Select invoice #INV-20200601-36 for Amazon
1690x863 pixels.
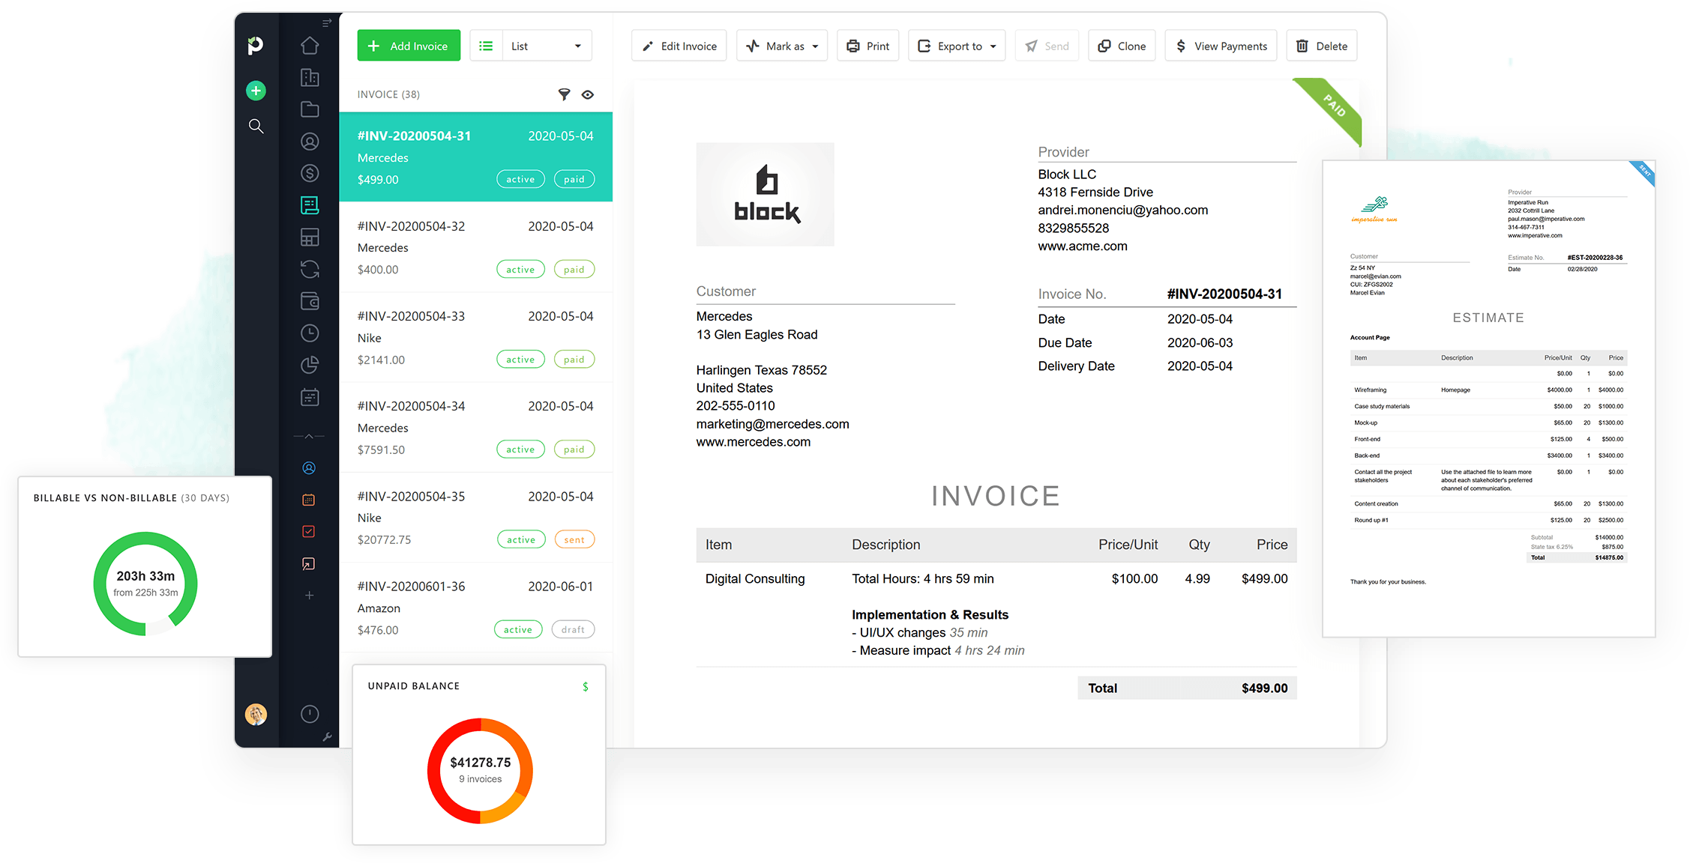(475, 608)
